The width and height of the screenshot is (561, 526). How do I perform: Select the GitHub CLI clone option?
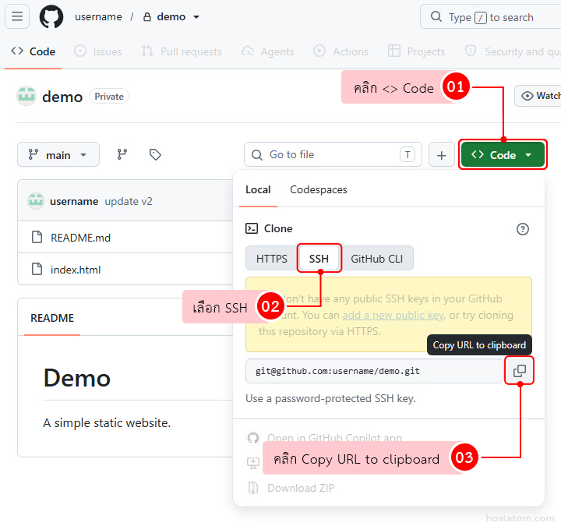click(x=377, y=259)
